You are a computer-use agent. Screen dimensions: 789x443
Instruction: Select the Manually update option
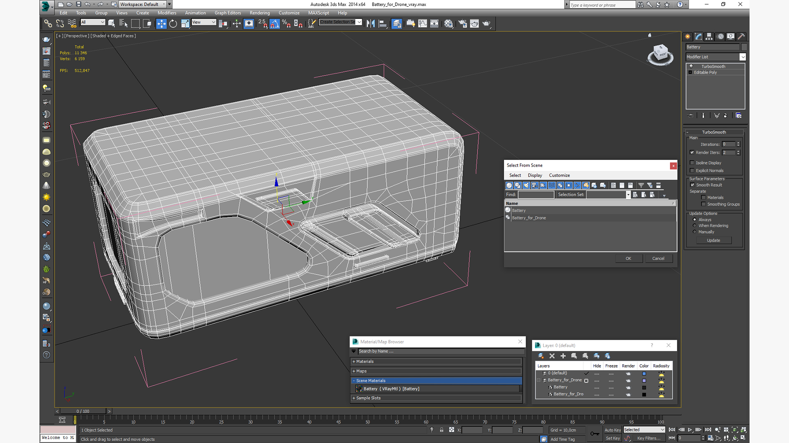694,232
